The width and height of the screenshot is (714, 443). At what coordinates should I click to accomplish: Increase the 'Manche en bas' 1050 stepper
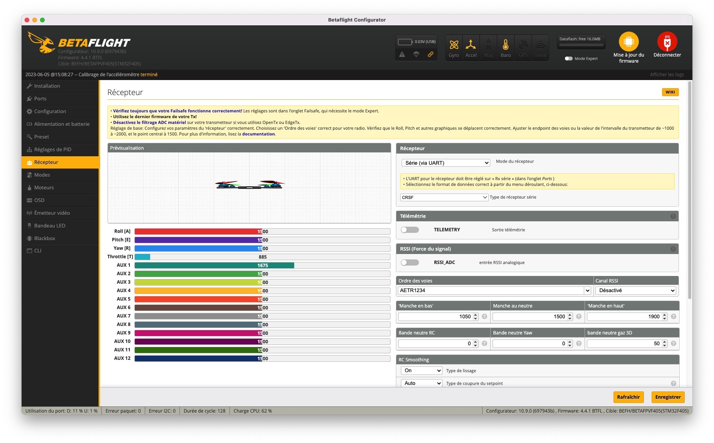475,315
